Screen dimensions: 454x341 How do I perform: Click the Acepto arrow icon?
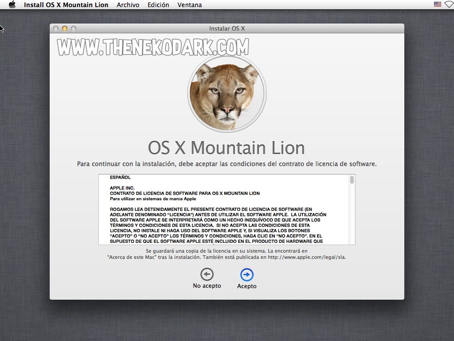coord(247,274)
